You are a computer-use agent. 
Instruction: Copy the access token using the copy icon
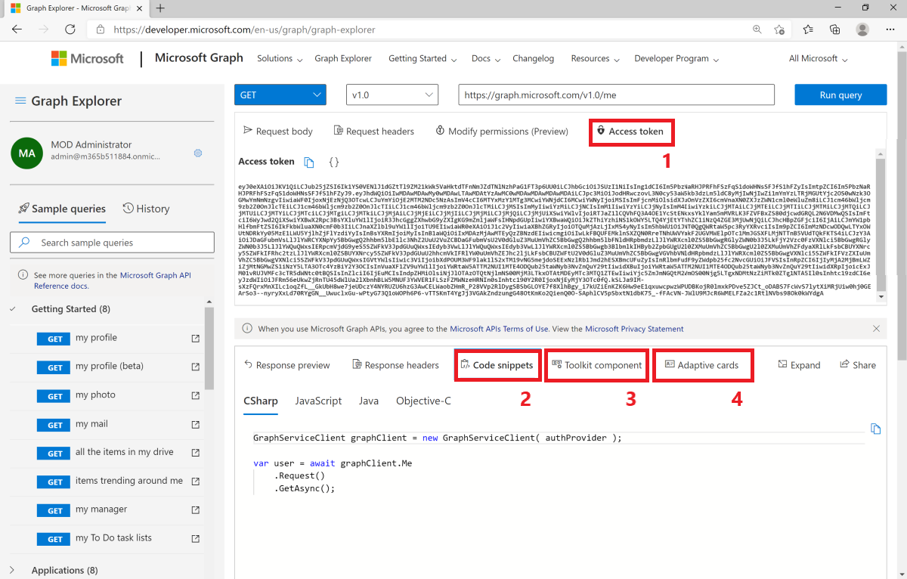(x=310, y=161)
